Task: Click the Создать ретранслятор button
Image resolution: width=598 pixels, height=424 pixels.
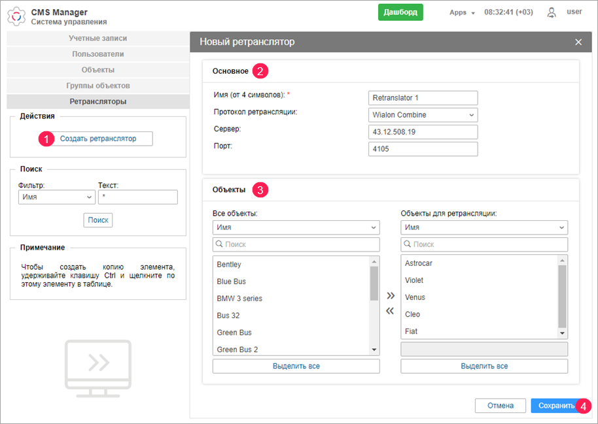Action: [98, 139]
